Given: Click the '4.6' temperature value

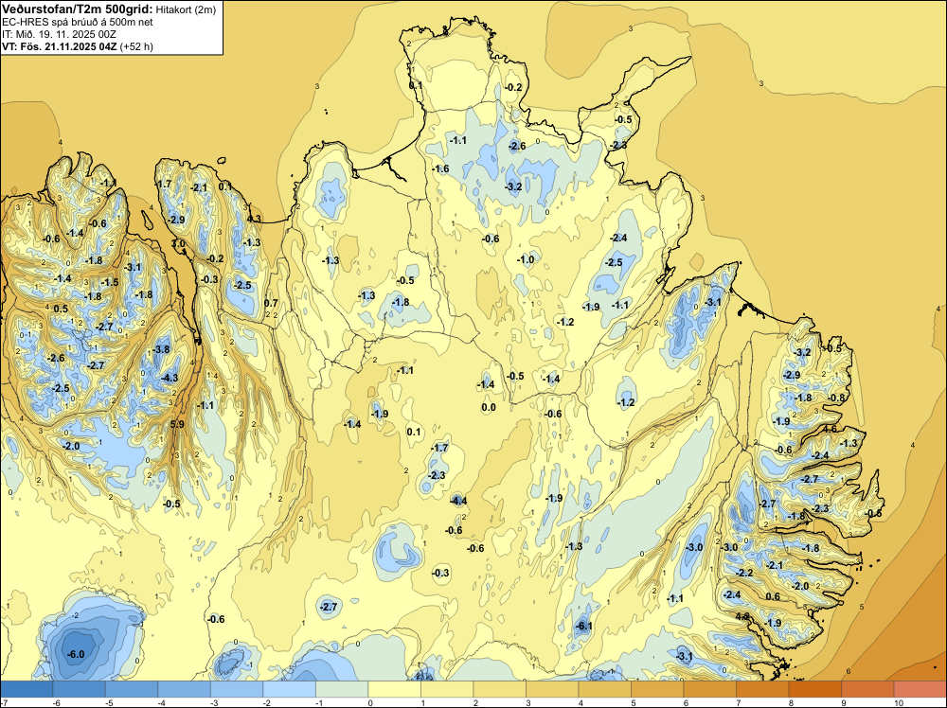Looking at the screenshot, I should [x=831, y=429].
